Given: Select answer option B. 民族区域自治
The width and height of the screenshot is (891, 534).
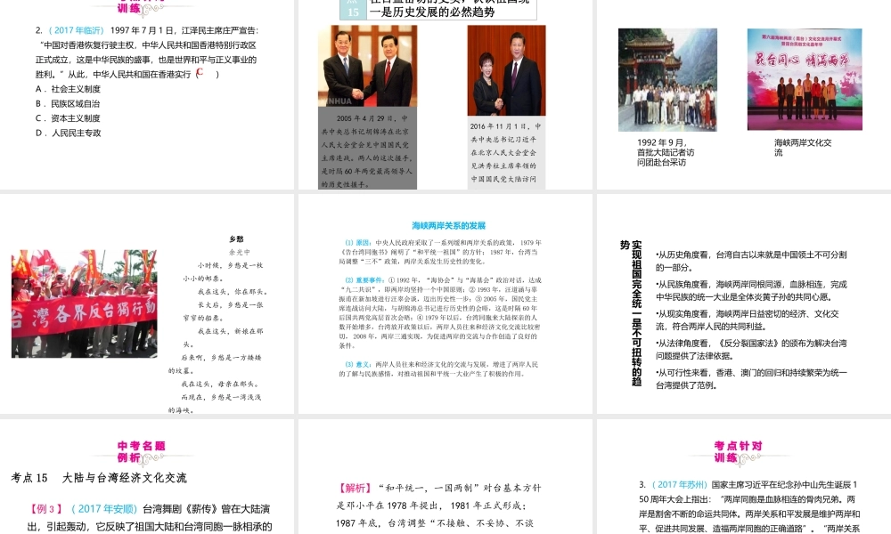Looking at the screenshot, I should coord(68,104).
